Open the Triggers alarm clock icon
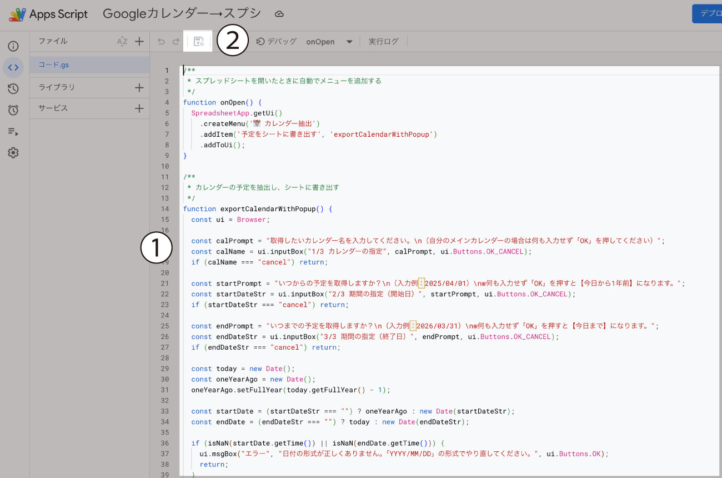The height and width of the screenshot is (478, 722). point(13,110)
